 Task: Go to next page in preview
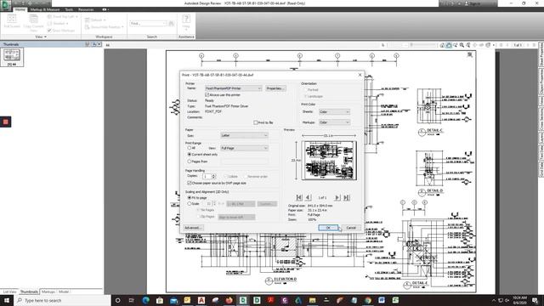(337, 197)
